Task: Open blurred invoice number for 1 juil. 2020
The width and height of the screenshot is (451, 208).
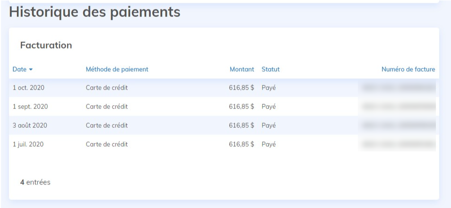Action: pyautogui.click(x=398, y=144)
